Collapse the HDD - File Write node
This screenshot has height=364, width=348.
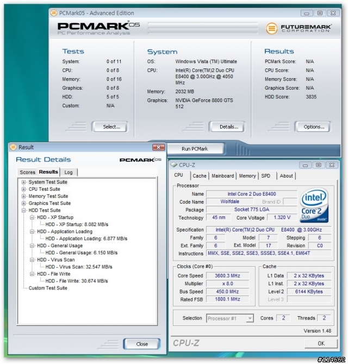tap(32, 274)
